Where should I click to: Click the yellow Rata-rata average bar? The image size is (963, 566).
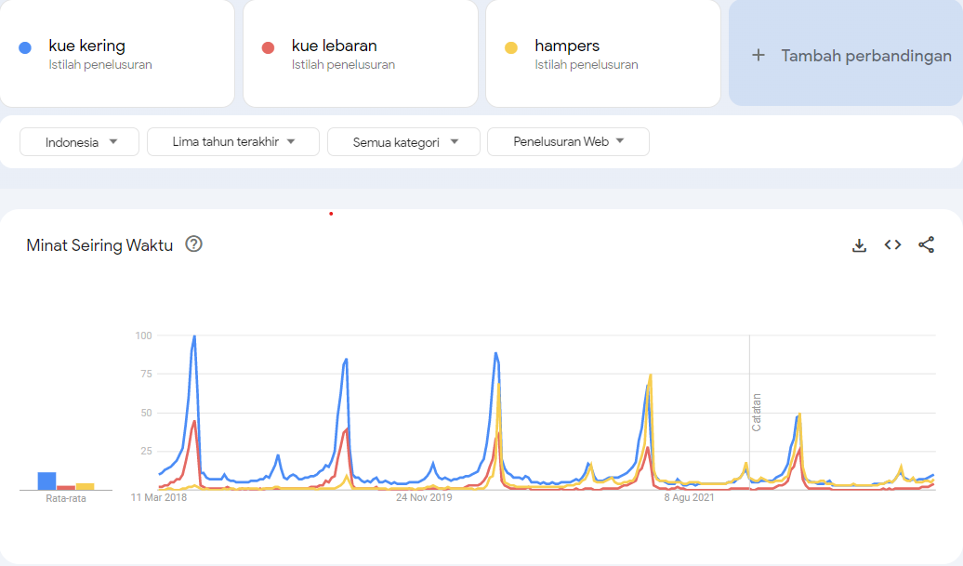85,485
